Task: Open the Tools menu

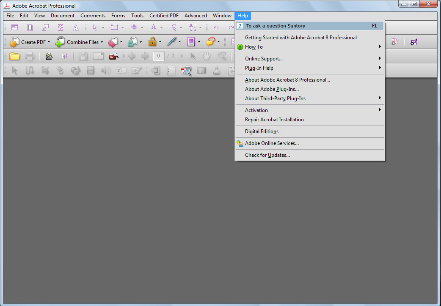Action: [x=137, y=16]
